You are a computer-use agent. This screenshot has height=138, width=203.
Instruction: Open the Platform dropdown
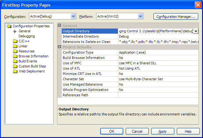coord(140,16)
